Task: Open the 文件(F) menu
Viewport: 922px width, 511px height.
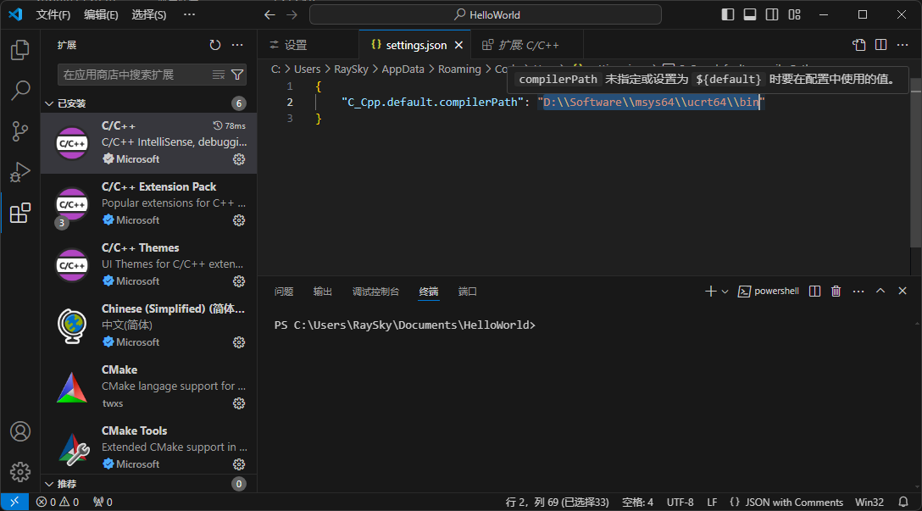Action: point(53,14)
